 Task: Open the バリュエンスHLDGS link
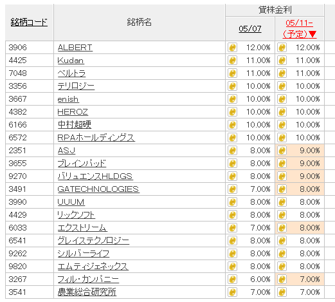[x=95, y=176]
